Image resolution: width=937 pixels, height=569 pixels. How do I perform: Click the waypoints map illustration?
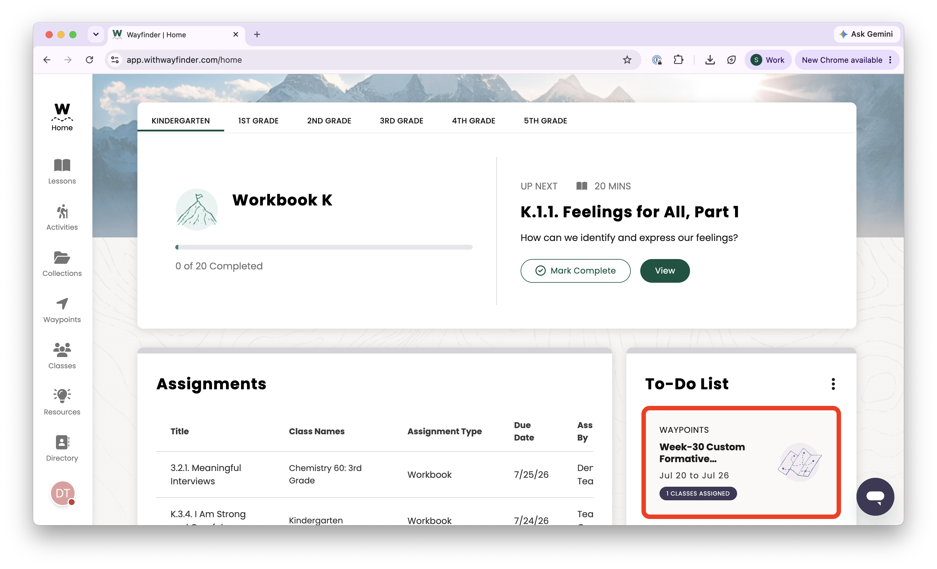pyautogui.click(x=799, y=462)
